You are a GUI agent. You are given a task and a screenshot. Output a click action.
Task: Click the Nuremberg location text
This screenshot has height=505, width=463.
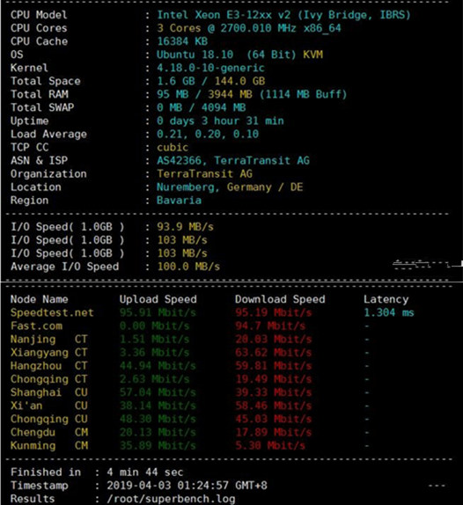(185, 187)
